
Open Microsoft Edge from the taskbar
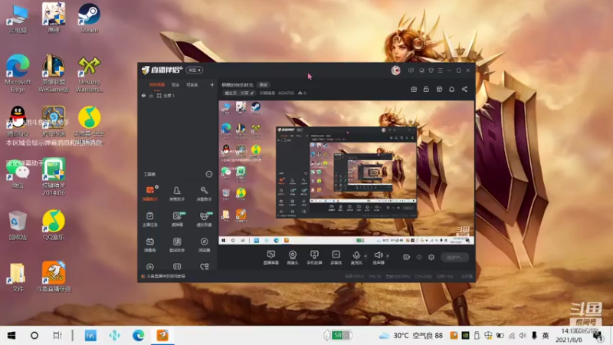pyautogui.click(x=139, y=335)
